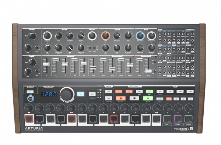Click the step 1 encoder knob
221x145 pixels.
coord(29,108)
